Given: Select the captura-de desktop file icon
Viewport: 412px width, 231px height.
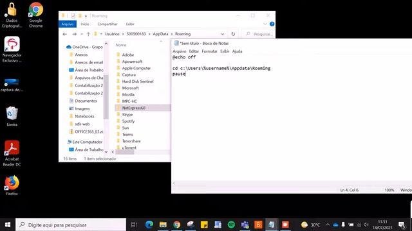Looking at the screenshot, I should [12, 84].
